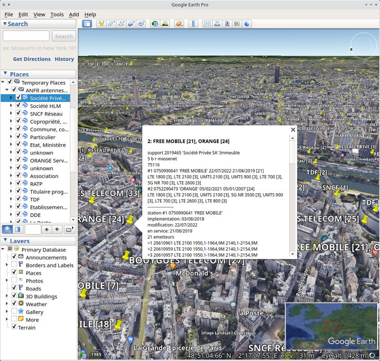This screenshot has height=361, width=380.
Task: Switch between Earth, Sky and planets
Action: [179, 24]
